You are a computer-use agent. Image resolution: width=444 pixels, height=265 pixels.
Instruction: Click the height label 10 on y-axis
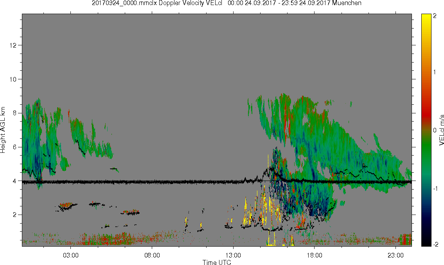[x=13, y=79]
